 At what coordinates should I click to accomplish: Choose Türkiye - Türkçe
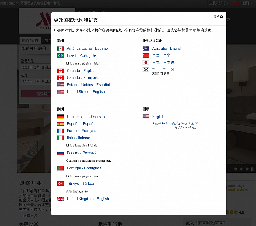[x=80, y=184]
